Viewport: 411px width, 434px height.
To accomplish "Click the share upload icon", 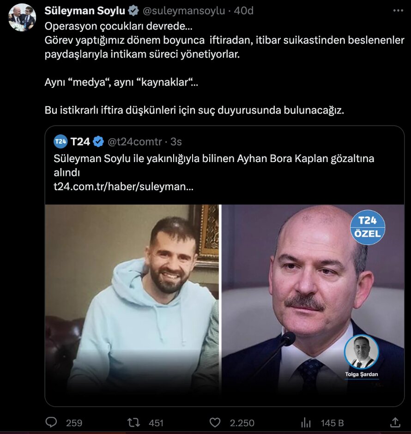I will pyautogui.click(x=395, y=422).
